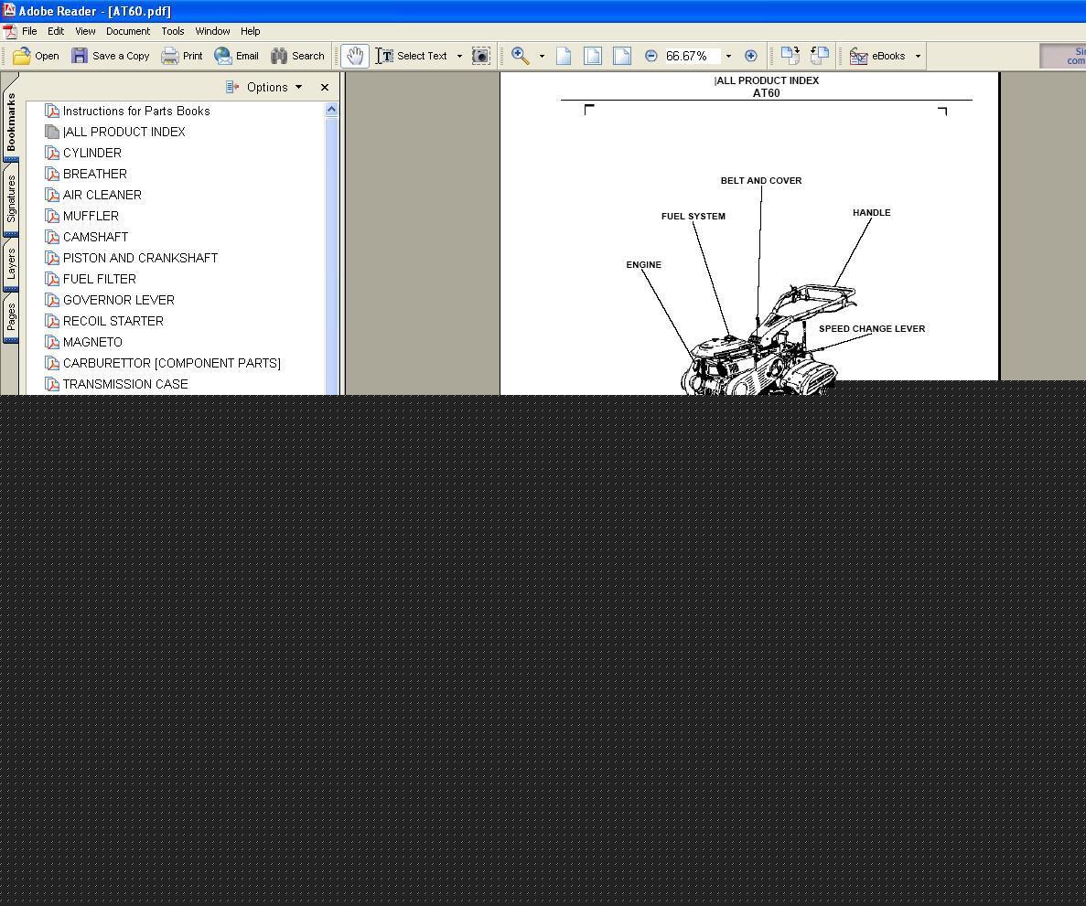The width and height of the screenshot is (1086, 906).
Task: Switch to the Bookmarks side tab
Action: [x=11, y=123]
